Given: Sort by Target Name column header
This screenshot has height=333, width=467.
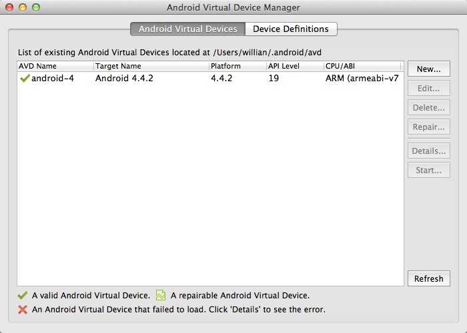Looking at the screenshot, I should coord(151,66).
